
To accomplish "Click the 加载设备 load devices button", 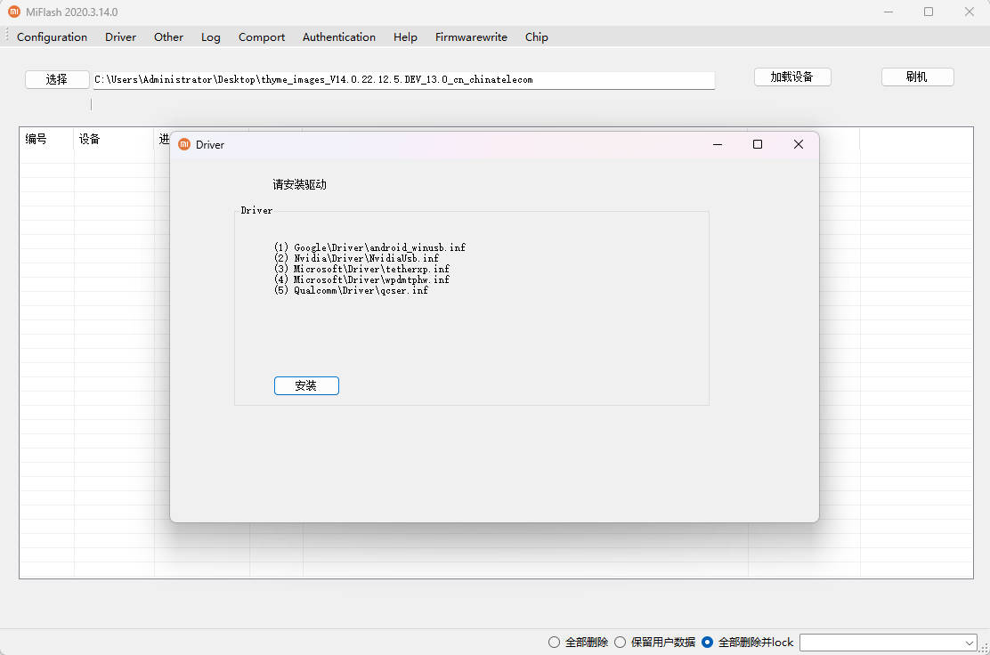I will click(x=792, y=77).
